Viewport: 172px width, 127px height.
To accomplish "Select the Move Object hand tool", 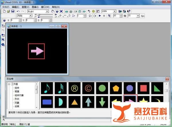I will (x=53, y=11).
